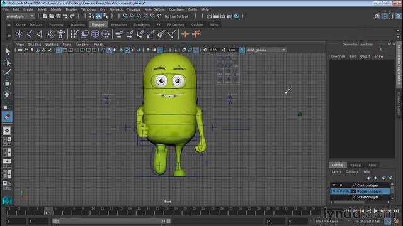Open the Attribute Editor side tab
The image size is (403, 226).
[x=399, y=103]
